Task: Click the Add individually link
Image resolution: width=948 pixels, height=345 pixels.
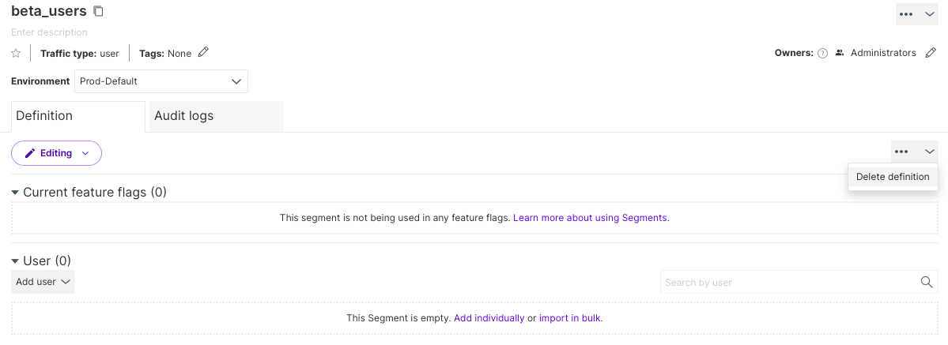Action: coord(489,318)
